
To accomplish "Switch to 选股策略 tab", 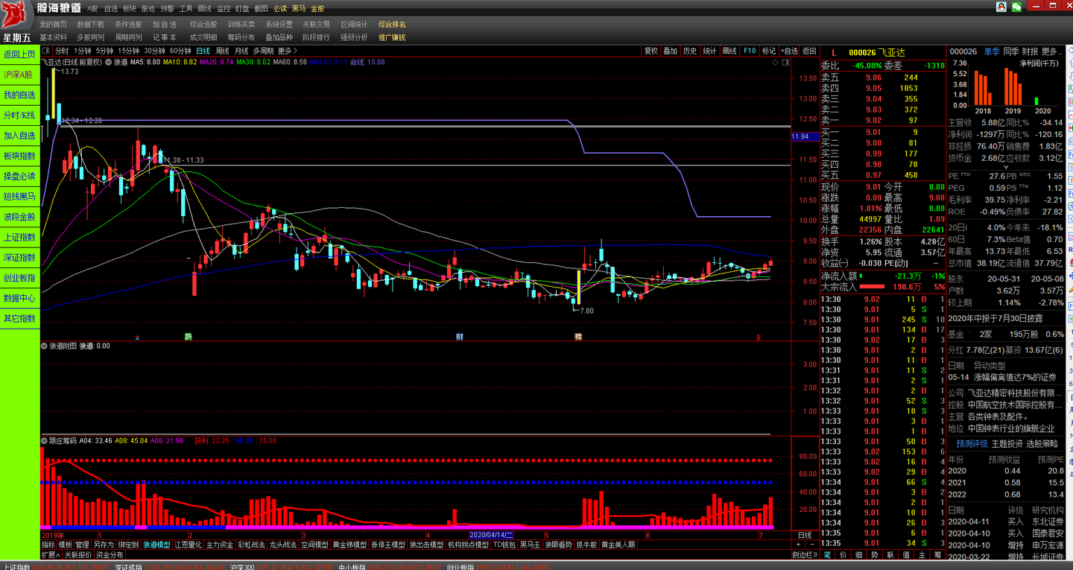I will (1042, 443).
